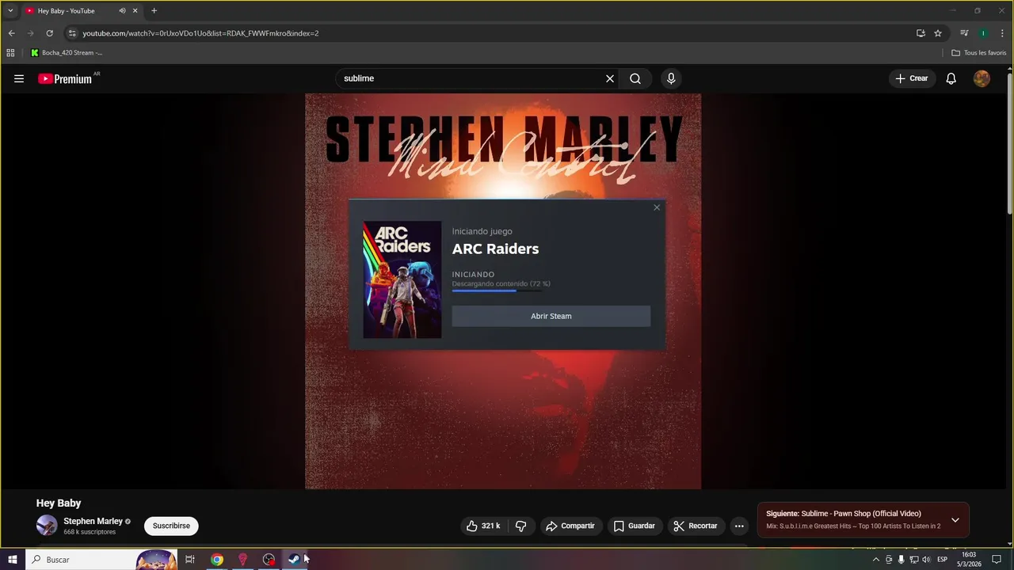This screenshot has width=1014, height=570.
Task: Create a clip with Recortar
Action: [696, 526]
